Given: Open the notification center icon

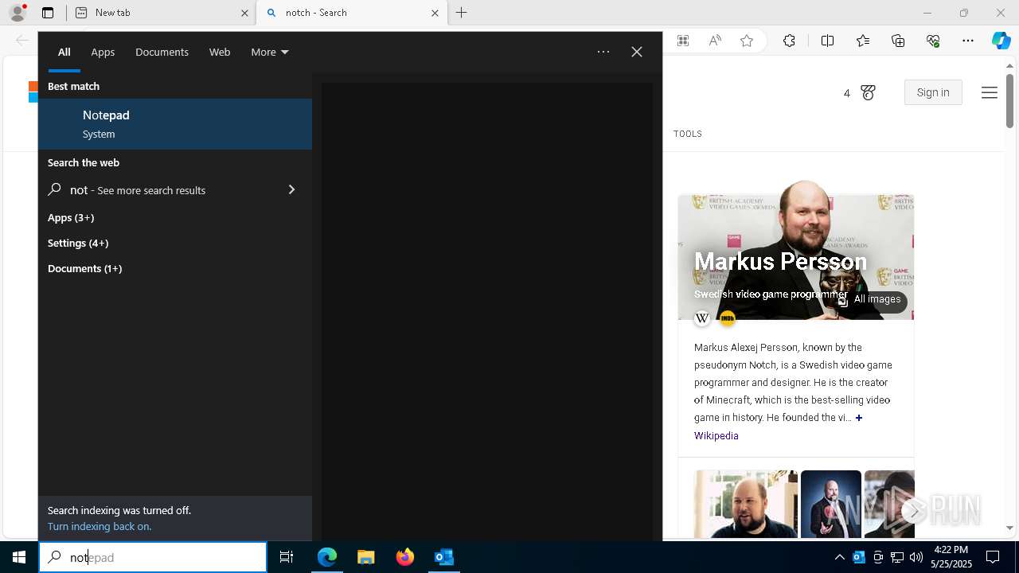Looking at the screenshot, I should click(x=993, y=557).
